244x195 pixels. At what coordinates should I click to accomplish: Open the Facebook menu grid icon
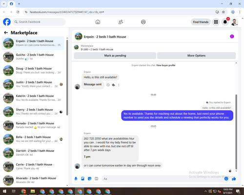pos(216,22)
